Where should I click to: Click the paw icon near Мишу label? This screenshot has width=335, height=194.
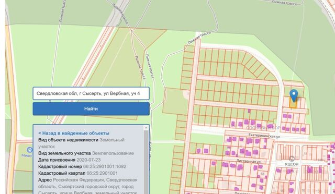(29, 150)
